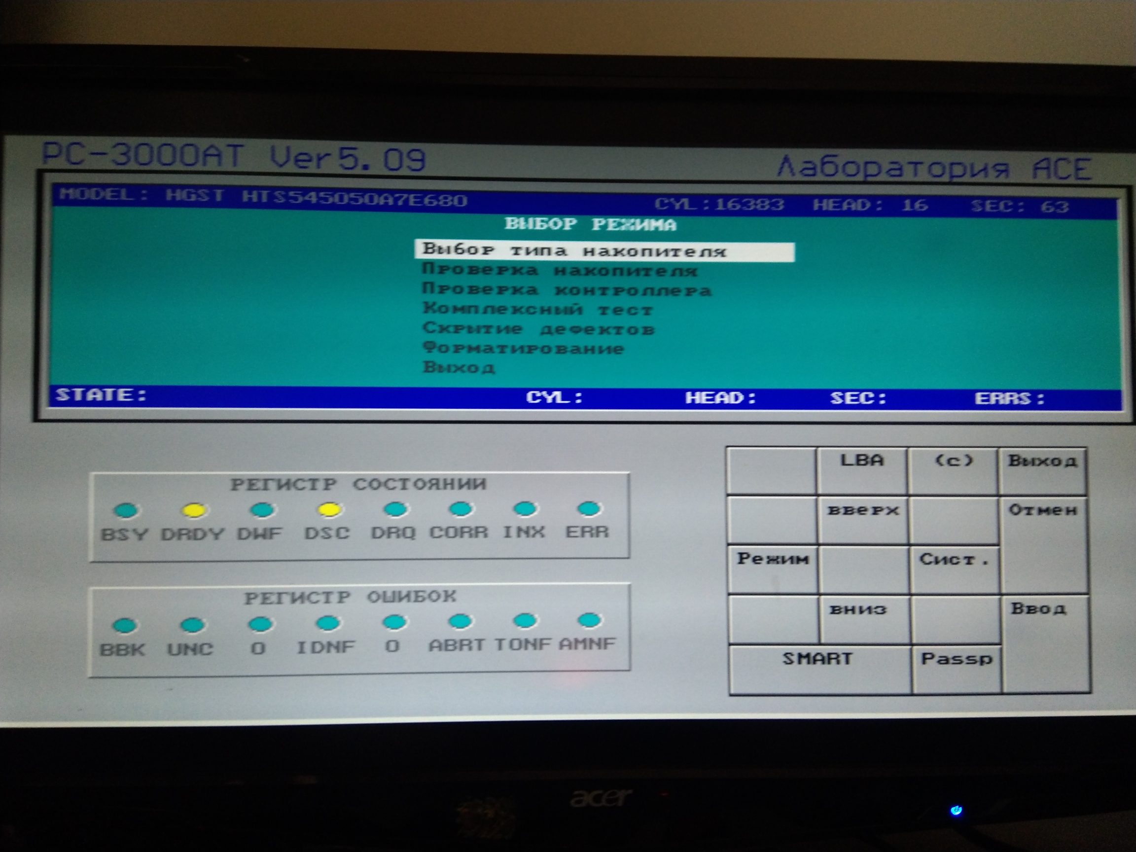Screen dimensions: 1136x852
Task: Click the 'РЕГИСТР СОСТОЯНИИ' panel heading
Action: 358,484
